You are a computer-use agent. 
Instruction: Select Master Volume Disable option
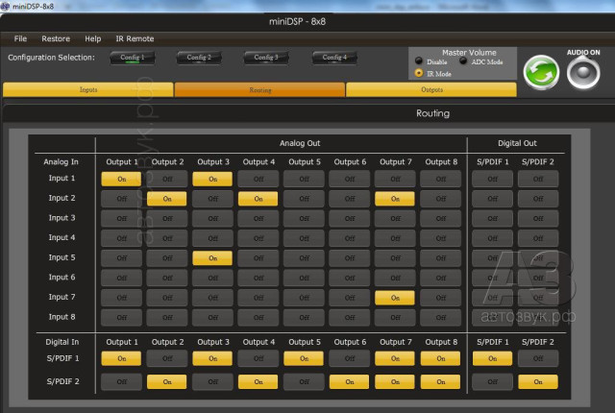(x=419, y=61)
